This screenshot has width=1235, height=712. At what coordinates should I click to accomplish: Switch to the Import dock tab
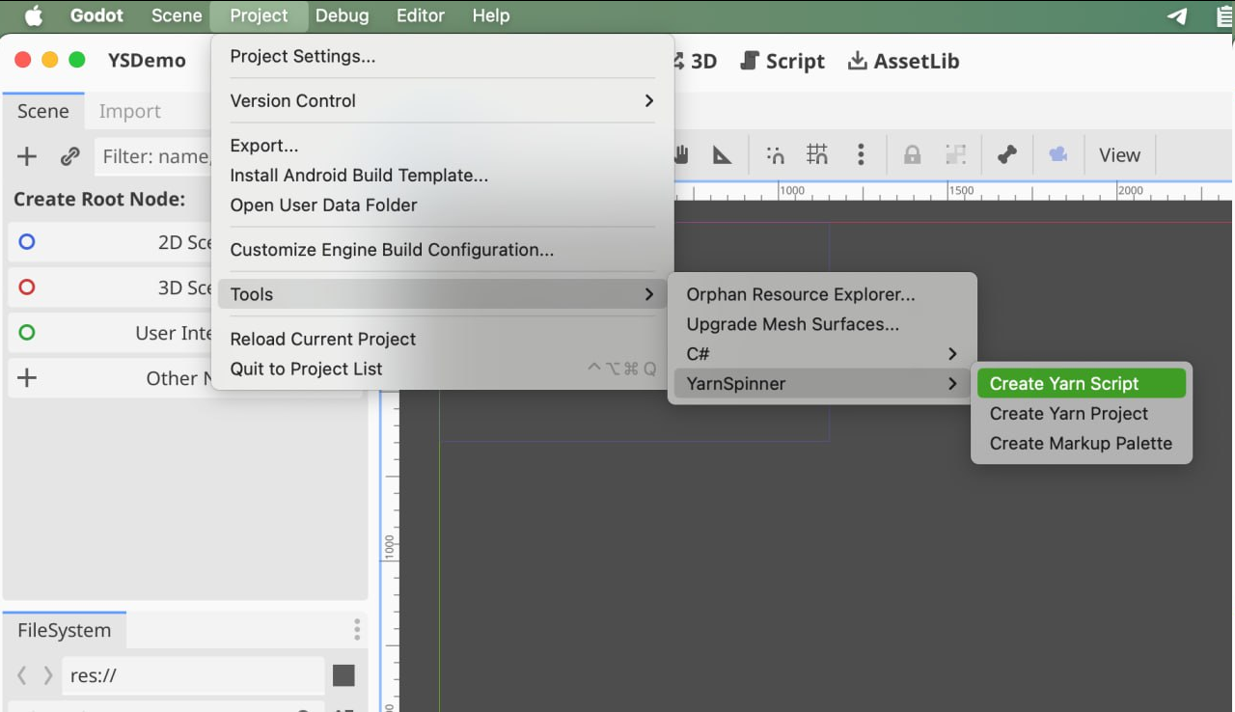click(x=129, y=111)
